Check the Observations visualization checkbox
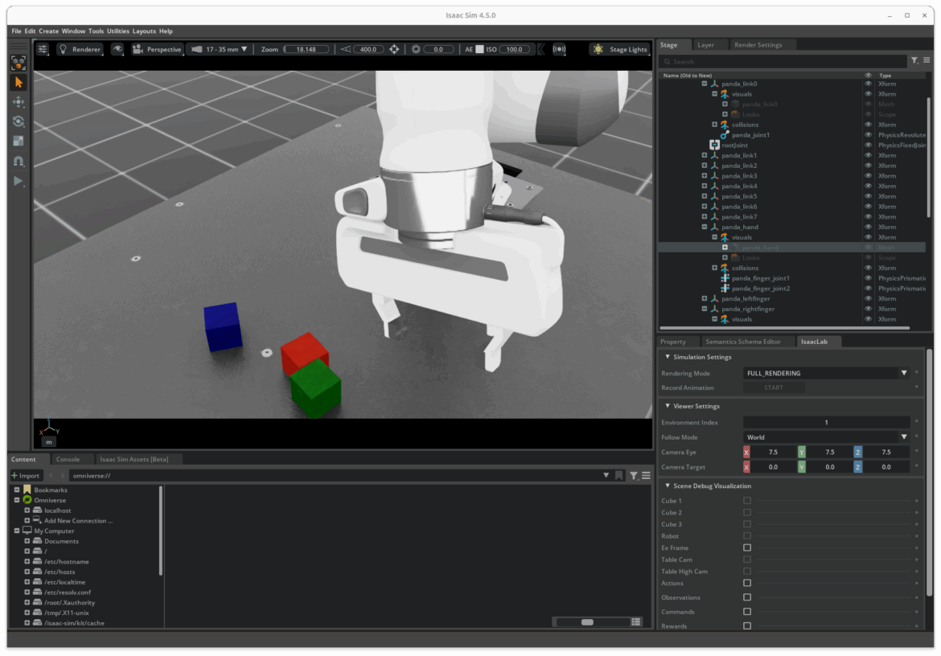The image size is (941, 656). [747, 597]
